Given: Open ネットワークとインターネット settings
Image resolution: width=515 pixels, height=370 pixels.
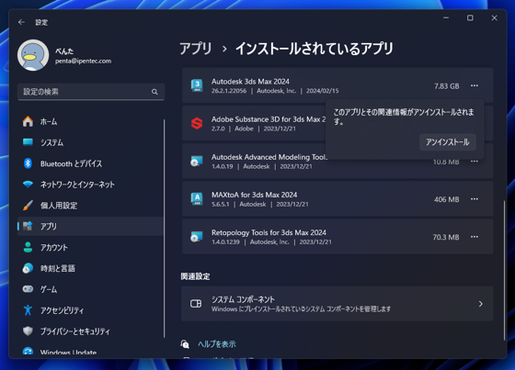Looking at the screenshot, I should (x=90, y=185).
